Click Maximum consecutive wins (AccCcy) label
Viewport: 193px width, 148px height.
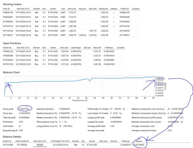tap(148, 109)
